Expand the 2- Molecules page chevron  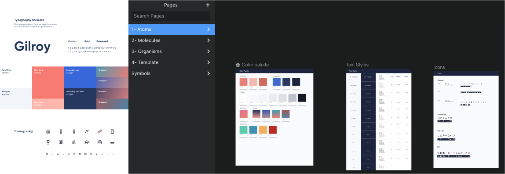click(x=209, y=40)
